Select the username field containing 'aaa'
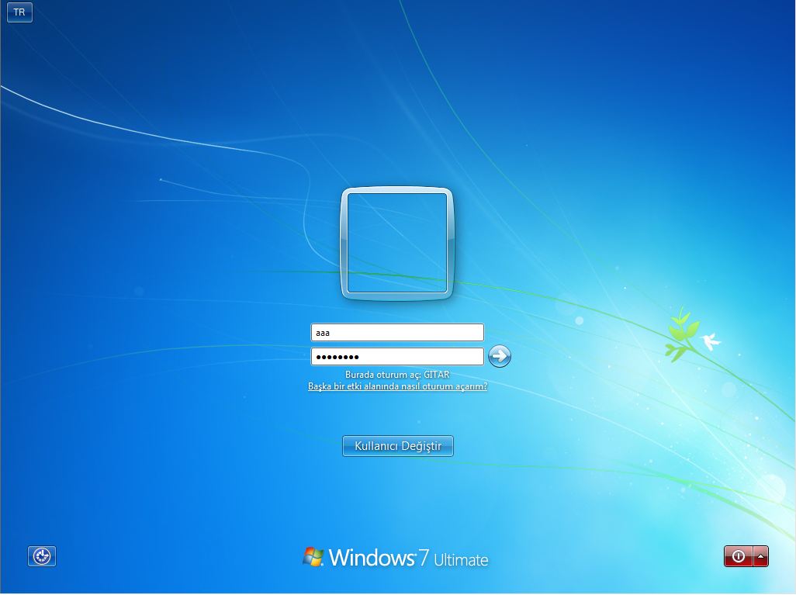Image resolution: width=796 pixels, height=595 pixels. pos(397,332)
